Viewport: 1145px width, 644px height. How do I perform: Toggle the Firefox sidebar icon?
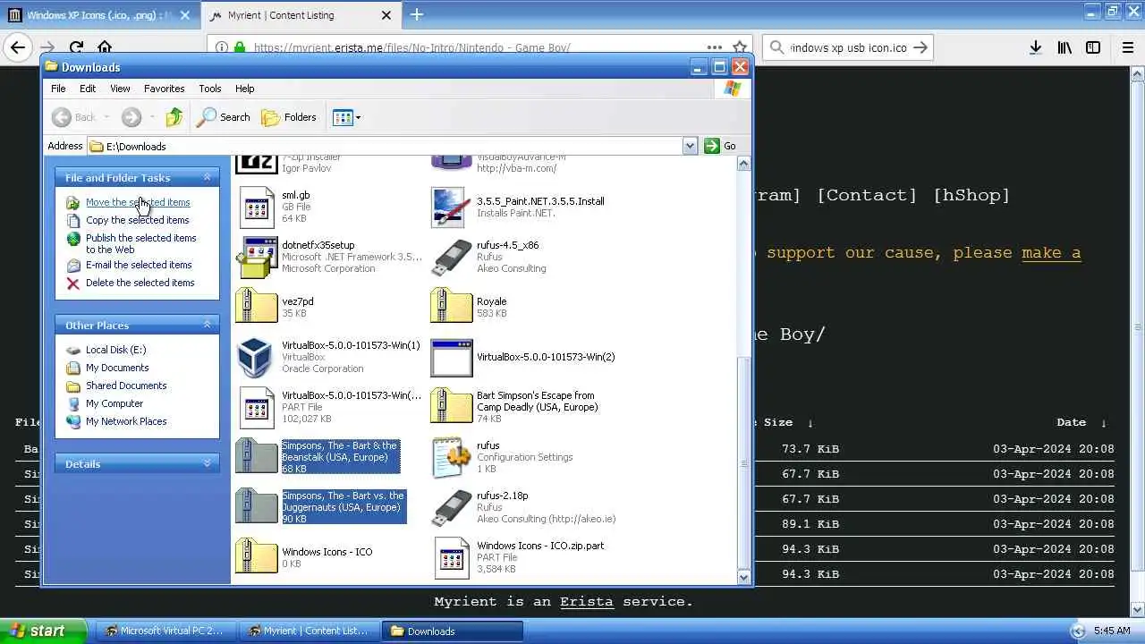point(1093,47)
